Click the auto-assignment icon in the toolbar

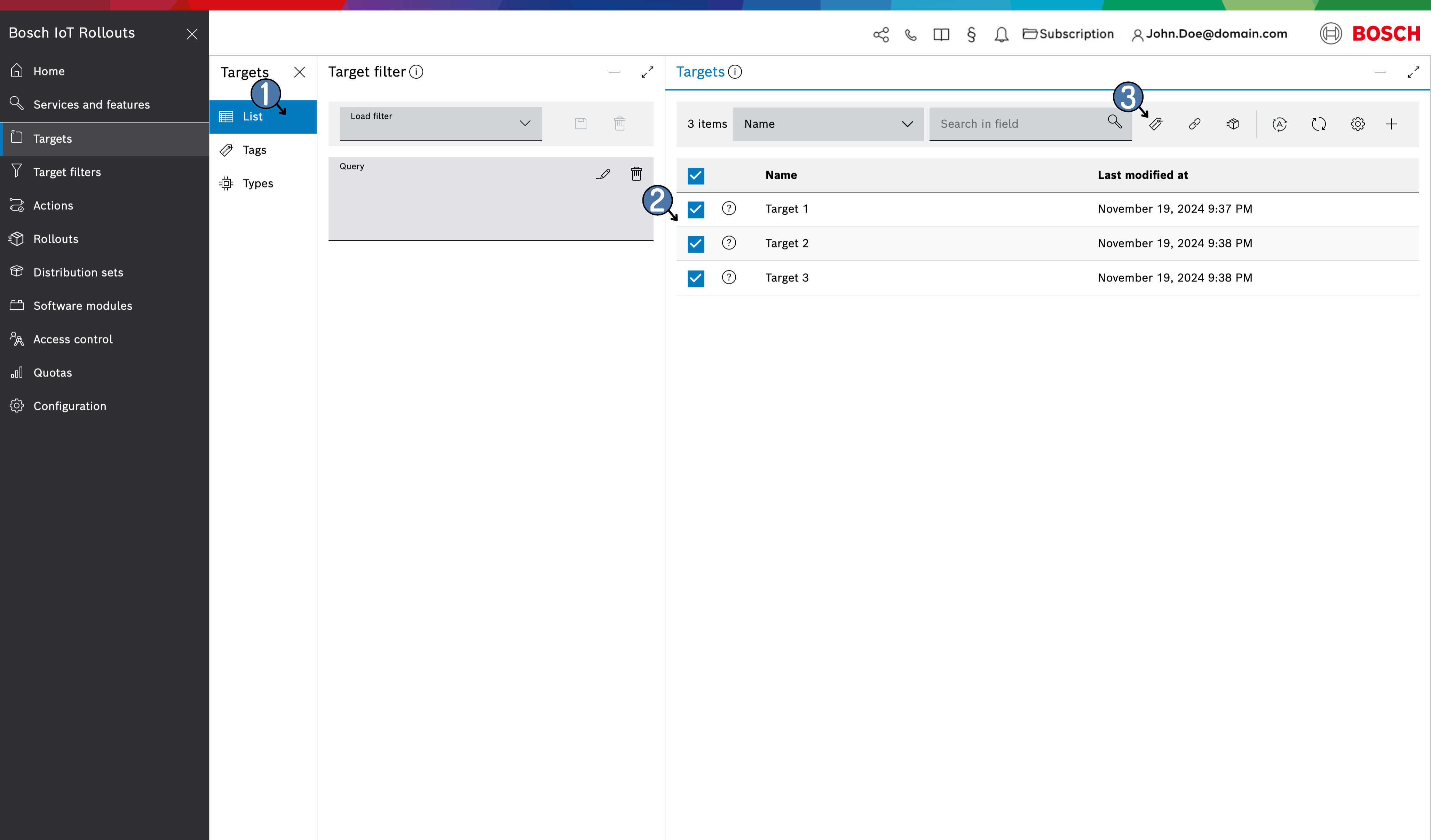[1279, 124]
